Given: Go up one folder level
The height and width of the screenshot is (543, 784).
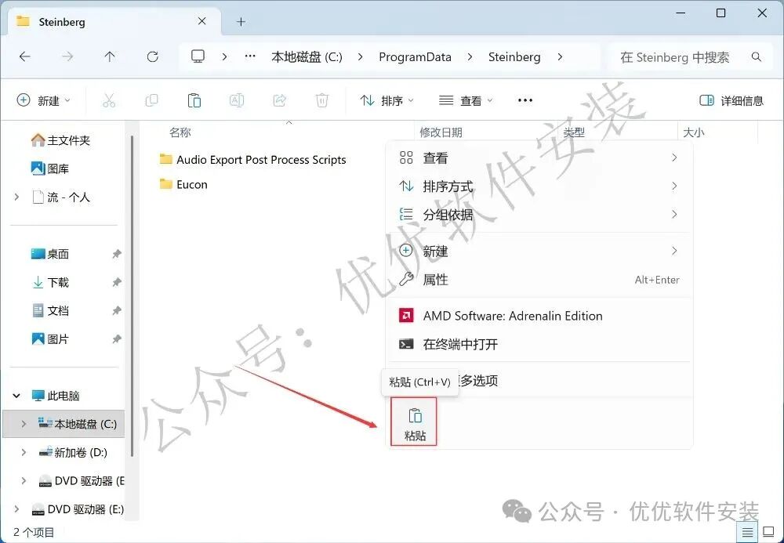Looking at the screenshot, I should click(110, 57).
